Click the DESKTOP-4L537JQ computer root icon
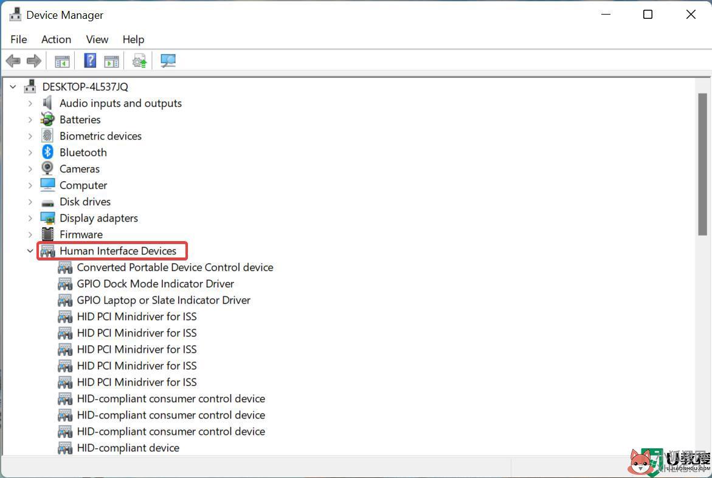The image size is (712, 478). [x=30, y=86]
